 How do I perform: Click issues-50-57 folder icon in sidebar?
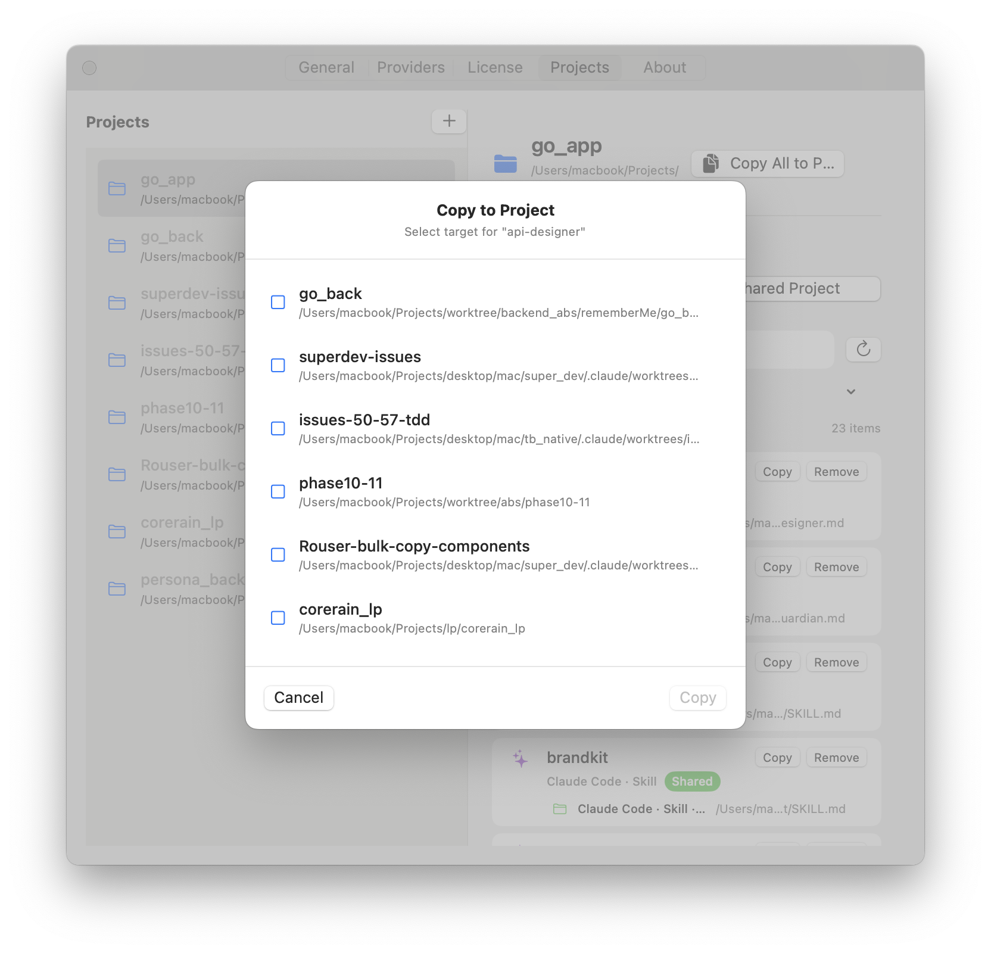click(x=117, y=360)
